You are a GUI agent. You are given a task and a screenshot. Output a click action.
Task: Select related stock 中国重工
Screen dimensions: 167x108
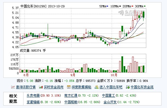(109, 95)
